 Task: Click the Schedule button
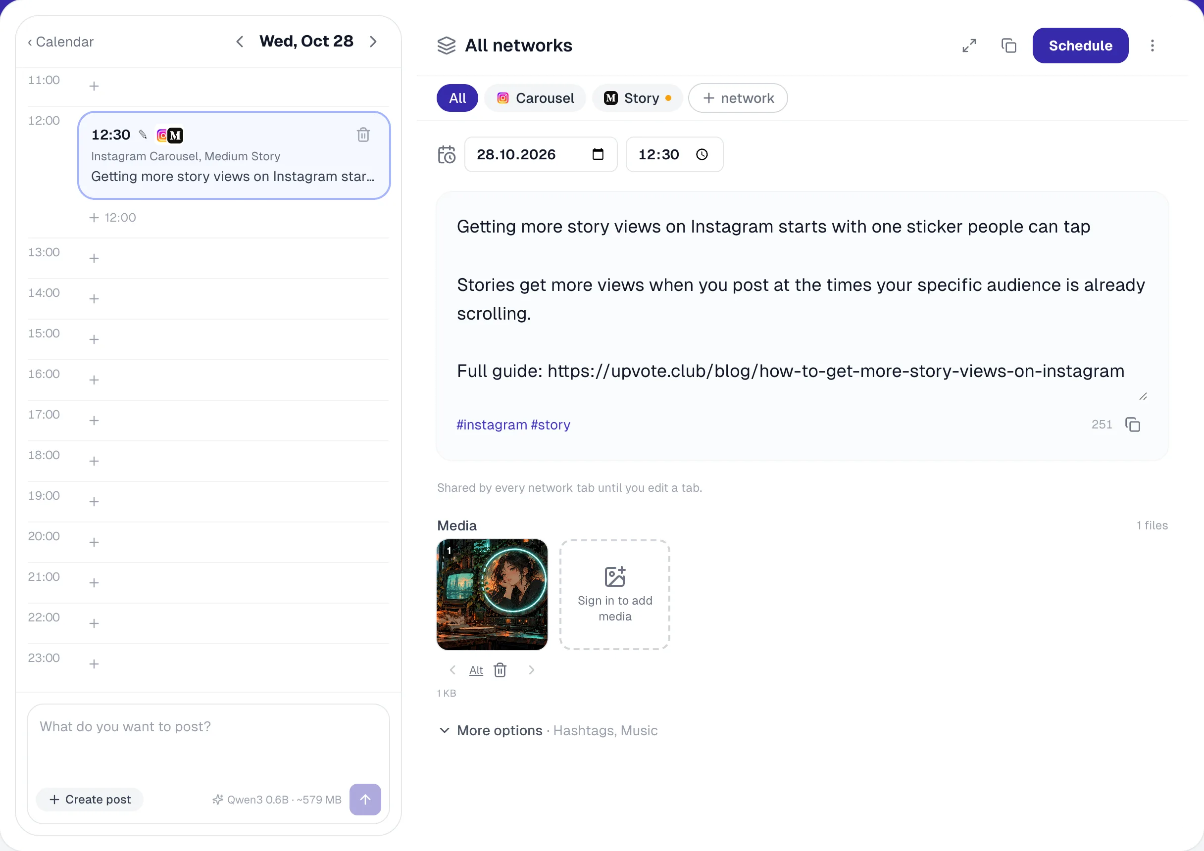(x=1080, y=46)
